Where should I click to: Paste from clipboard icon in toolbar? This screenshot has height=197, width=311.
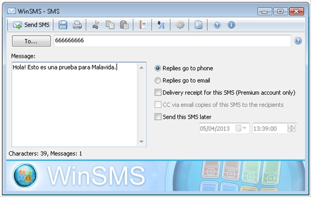point(124,25)
